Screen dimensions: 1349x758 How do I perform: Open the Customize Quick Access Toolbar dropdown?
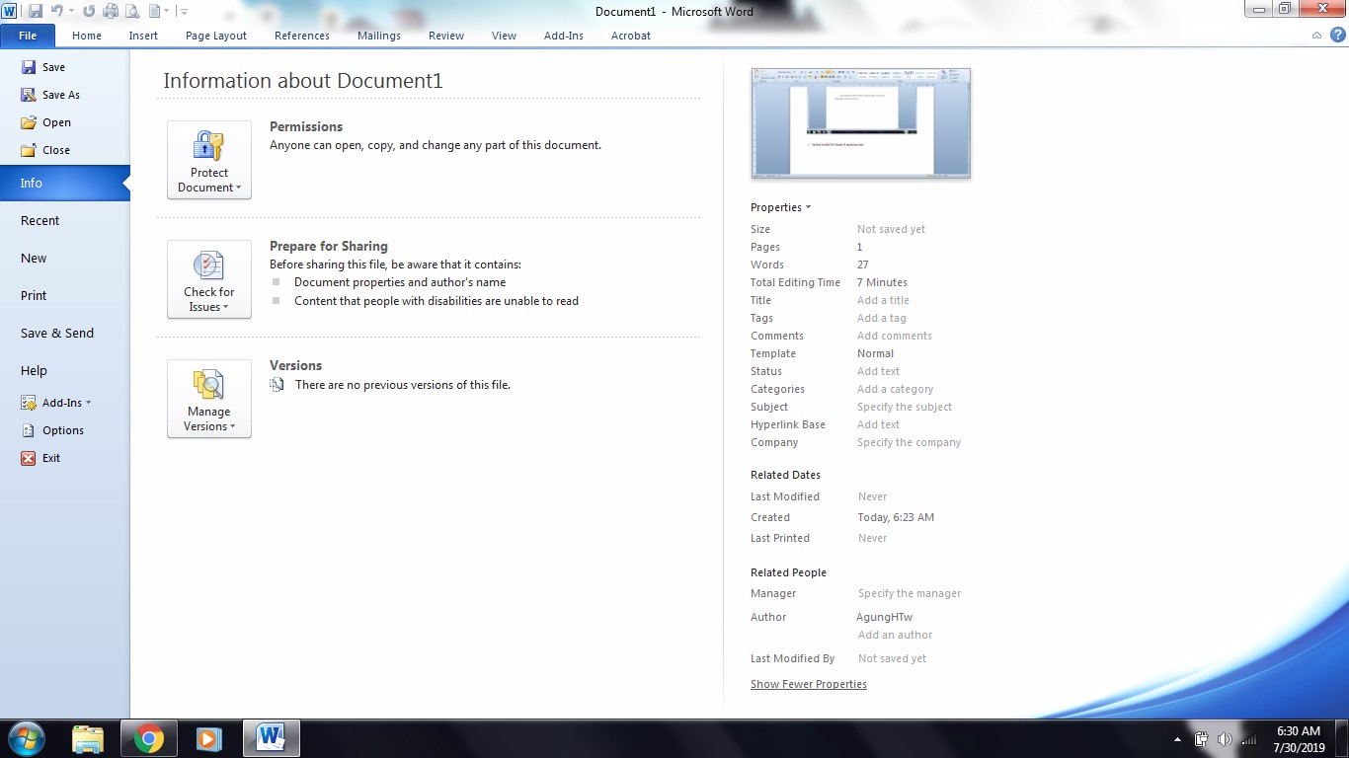(x=184, y=11)
